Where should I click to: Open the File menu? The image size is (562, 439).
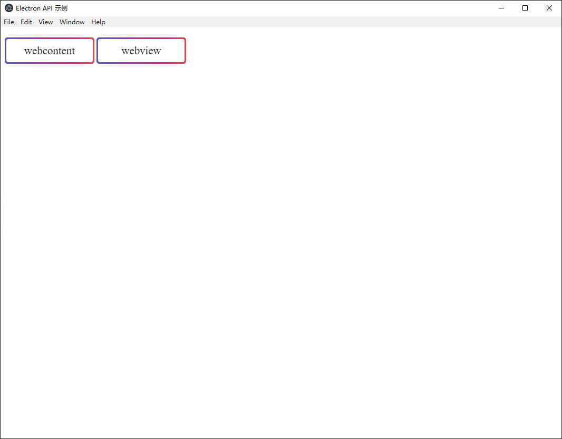pyautogui.click(x=9, y=22)
